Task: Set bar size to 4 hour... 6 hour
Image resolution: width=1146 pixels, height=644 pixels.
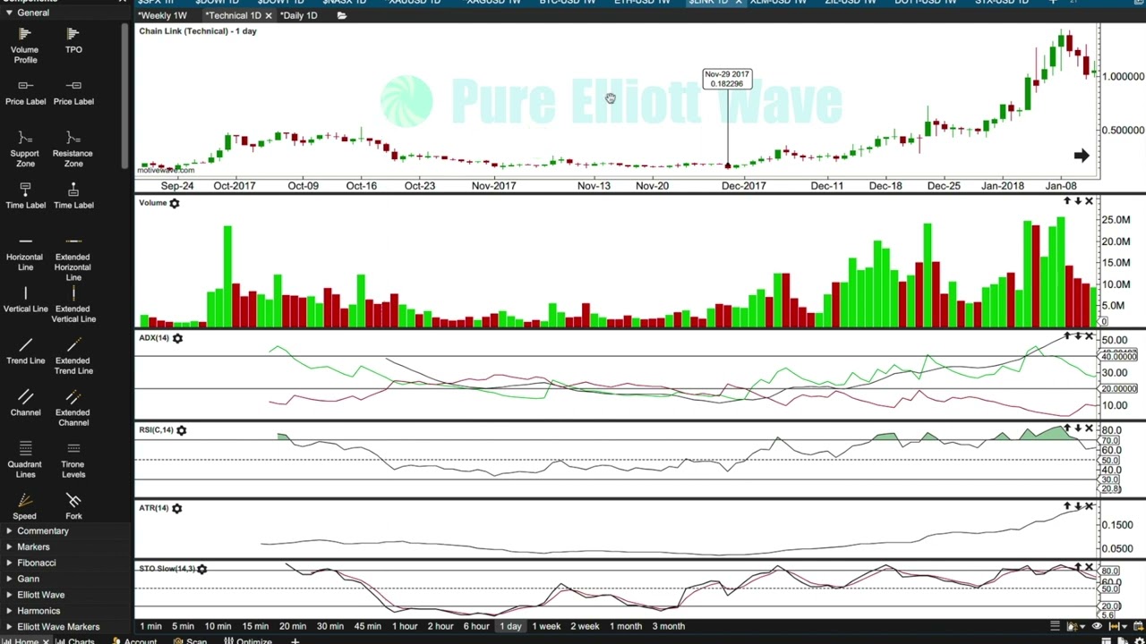Action: (x=476, y=627)
